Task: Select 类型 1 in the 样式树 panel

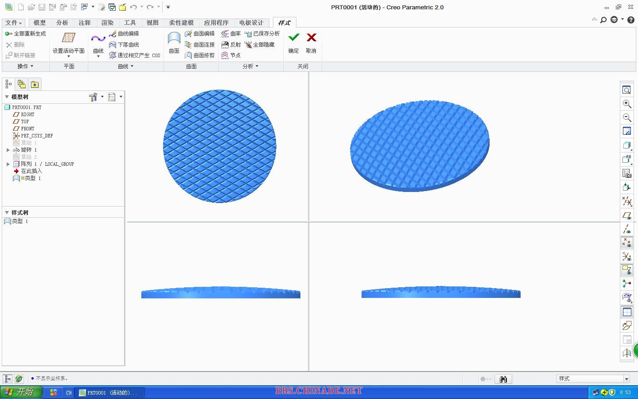Action: pos(16,221)
